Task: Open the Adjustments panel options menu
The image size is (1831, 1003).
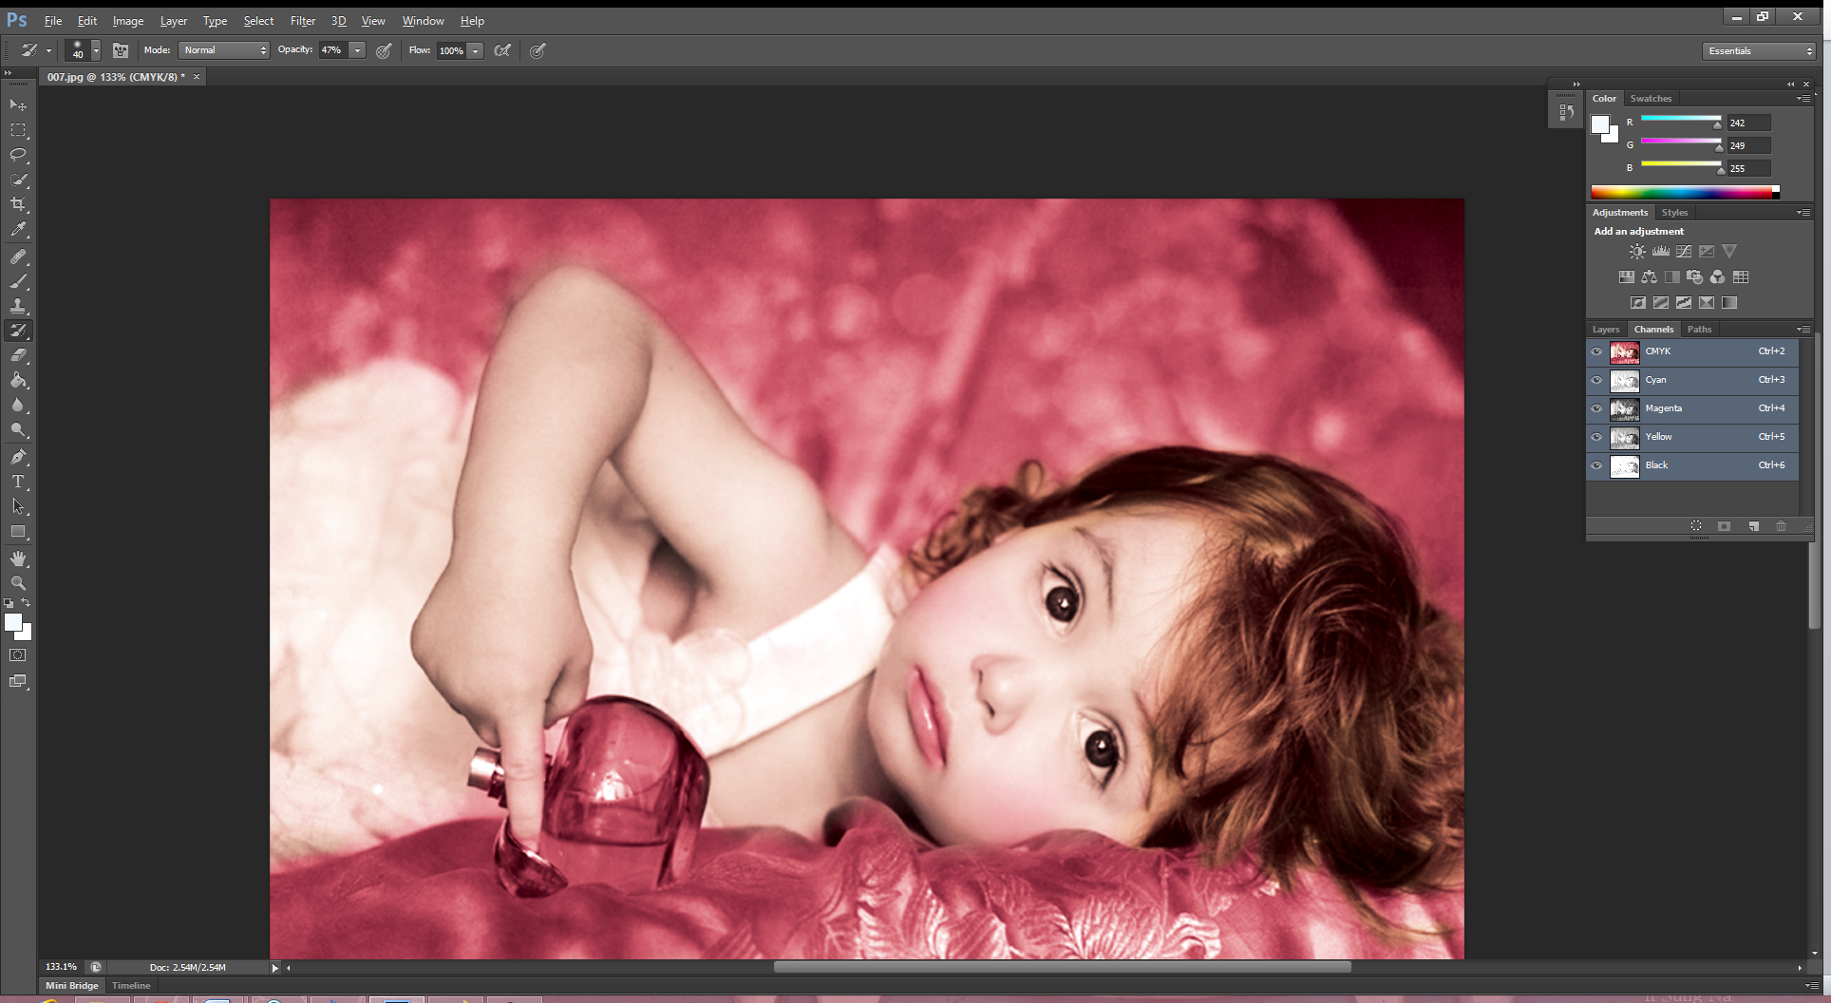Action: coord(1803,213)
